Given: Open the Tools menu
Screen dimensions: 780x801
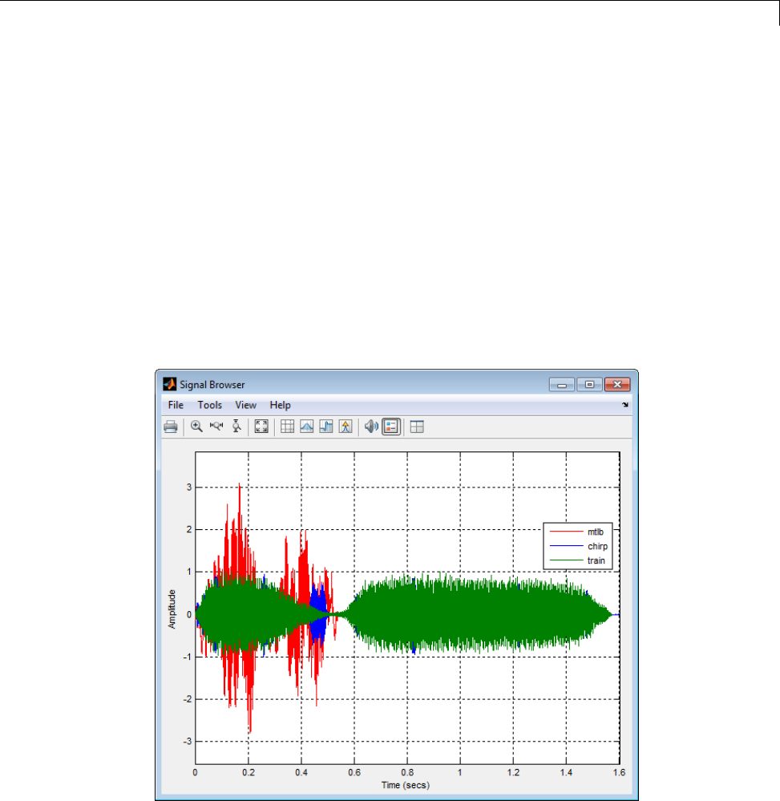Looking at the screenshot, I should coord(210,405).
